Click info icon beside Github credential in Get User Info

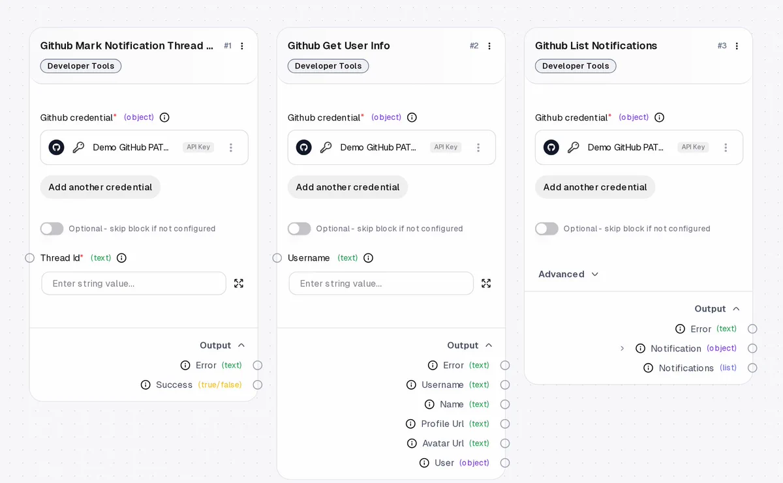click(412, 117)
